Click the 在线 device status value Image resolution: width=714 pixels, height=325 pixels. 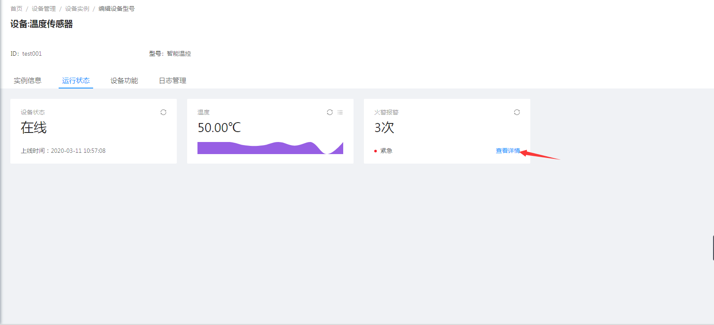(34, 128)
